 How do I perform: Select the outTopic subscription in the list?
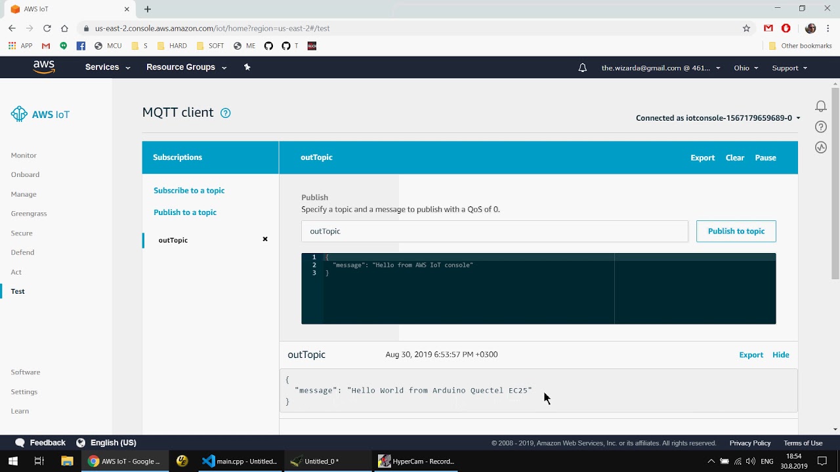click(173, 240)
